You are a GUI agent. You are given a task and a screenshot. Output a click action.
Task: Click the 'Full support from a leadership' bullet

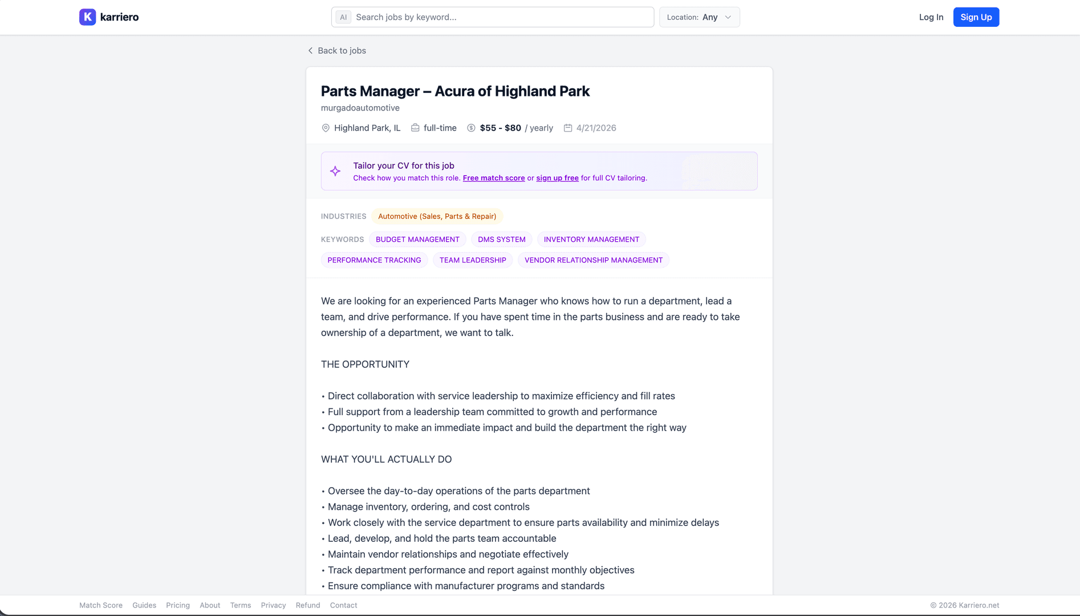[x=489, y=412]
